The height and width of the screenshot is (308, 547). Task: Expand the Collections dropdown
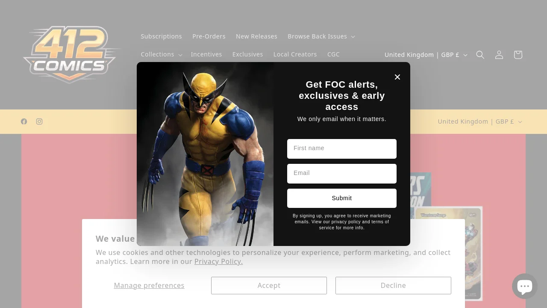(161, 54)
